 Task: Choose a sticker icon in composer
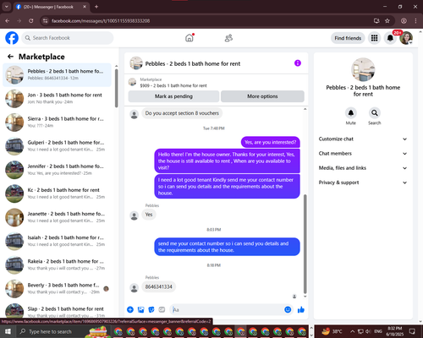click(151, 310)
